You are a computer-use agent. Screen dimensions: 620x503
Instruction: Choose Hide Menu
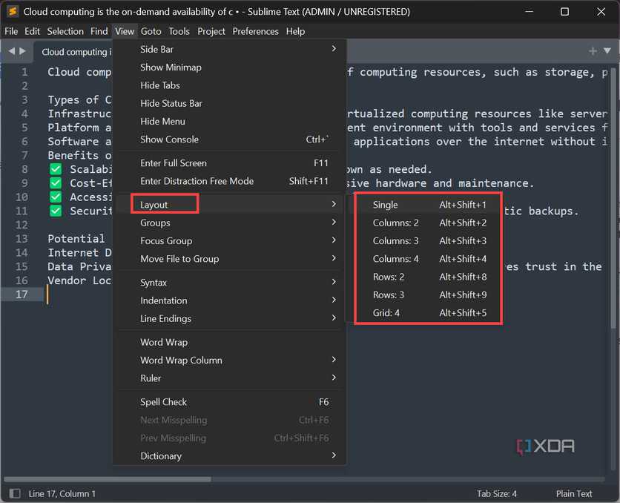tap(230, 121)
